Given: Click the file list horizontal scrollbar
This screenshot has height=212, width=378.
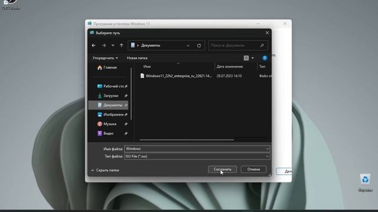Looking at the screenshot, I should click(187, 140).
